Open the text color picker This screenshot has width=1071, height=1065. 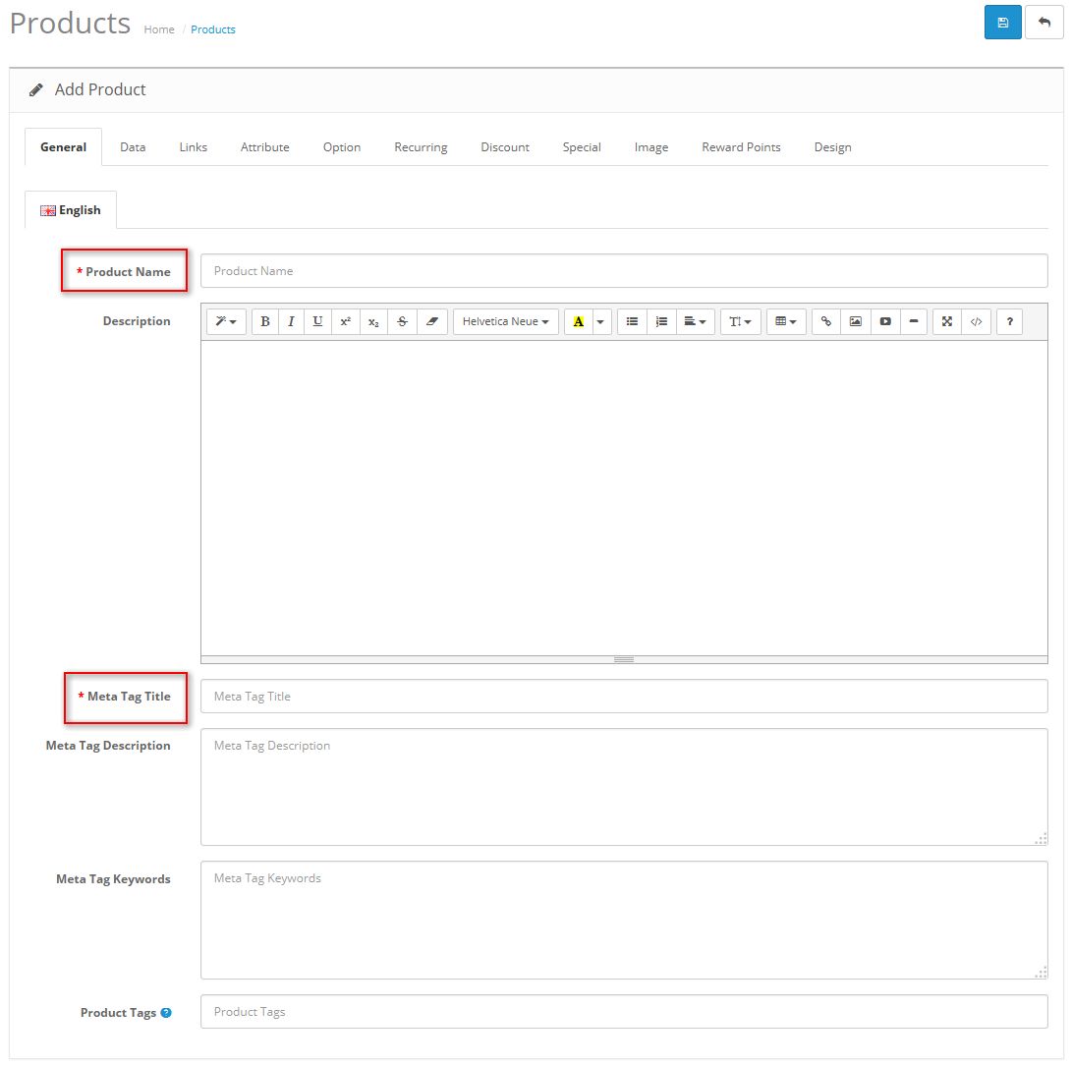coord(579,321)
